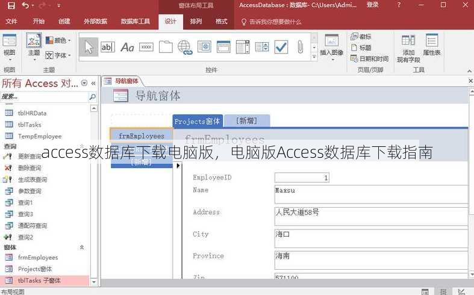
Task: Click the 添加现有字段 button
Action: (x=408, y=48)
